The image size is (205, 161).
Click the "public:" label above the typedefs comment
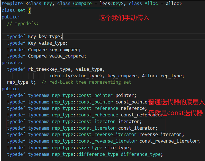(x=11, y=17)
